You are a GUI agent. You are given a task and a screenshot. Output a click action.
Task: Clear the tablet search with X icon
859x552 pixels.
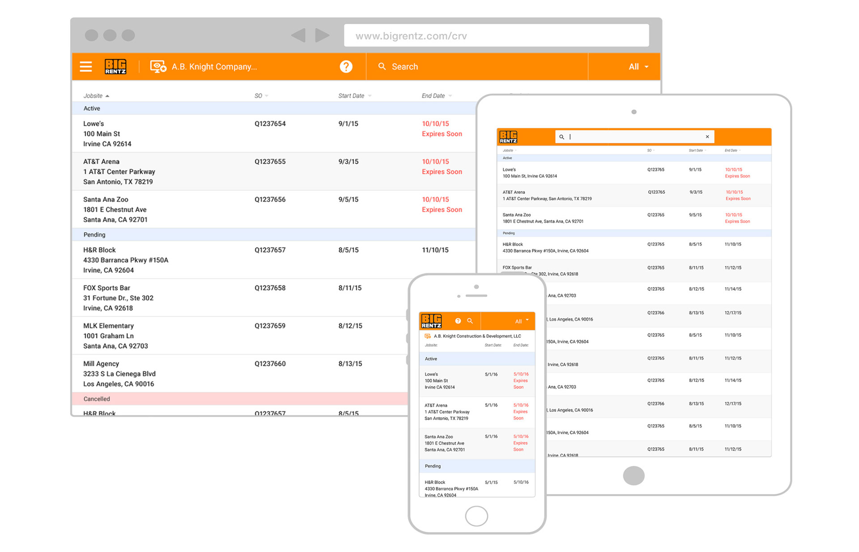[707, 137]
